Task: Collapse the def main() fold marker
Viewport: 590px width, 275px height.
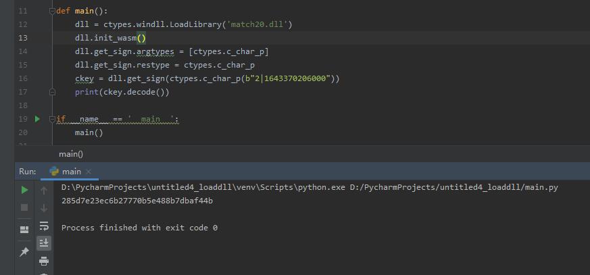Action: click(x=52, y=11)
